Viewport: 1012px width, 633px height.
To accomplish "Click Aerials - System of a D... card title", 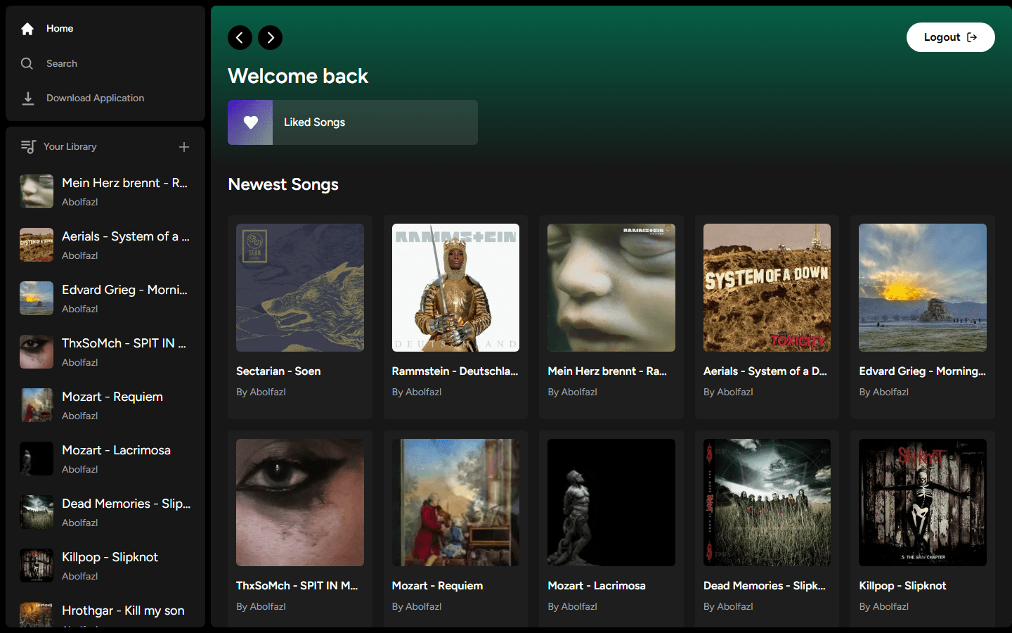I will (765, 371).
